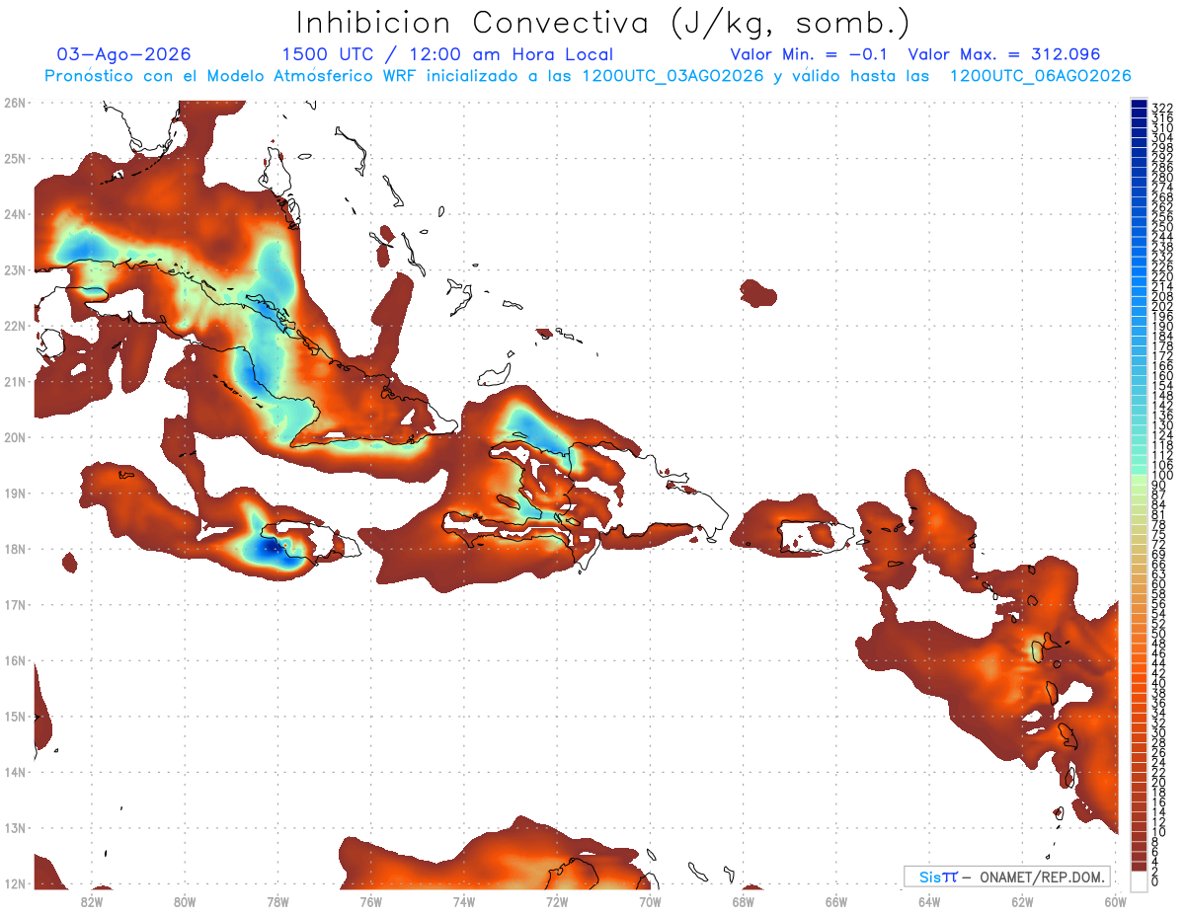1185x915 pixels.
Task: Click the latitude label '18N'
Action: pyautogui.click(x=14, y=549)
